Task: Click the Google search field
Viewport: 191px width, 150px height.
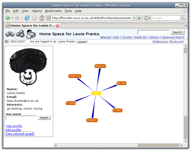Action: (166, 18)
